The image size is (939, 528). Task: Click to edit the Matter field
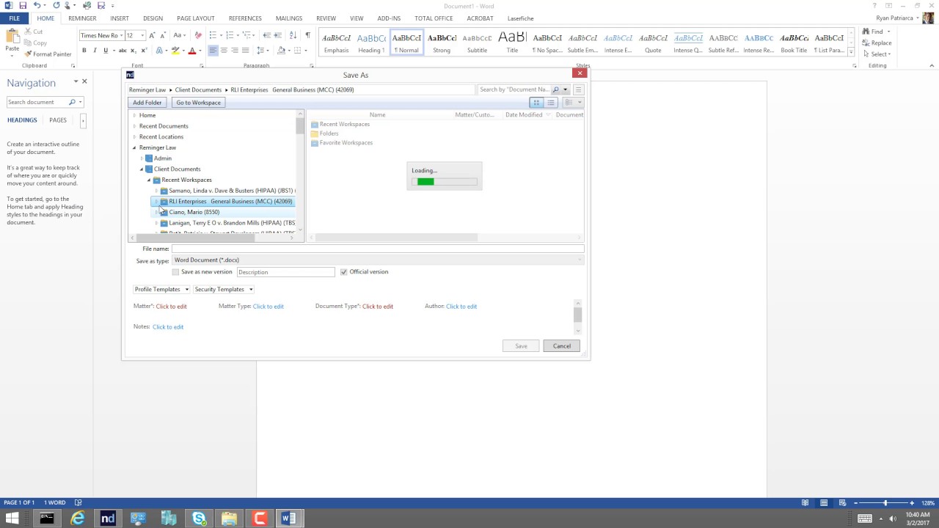click(171, 307)
